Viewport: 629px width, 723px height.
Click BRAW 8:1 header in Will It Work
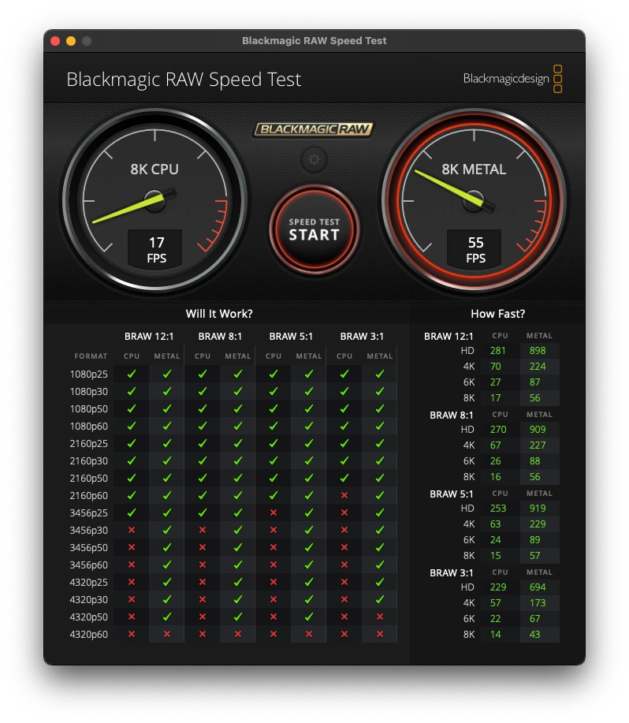pyautogui.click(x=220, y=337)
